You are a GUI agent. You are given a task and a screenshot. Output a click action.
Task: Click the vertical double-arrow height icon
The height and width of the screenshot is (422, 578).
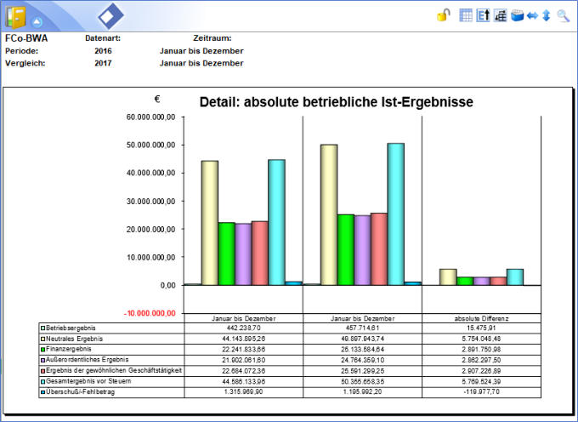pyautogui.click(x=546, y=15)
